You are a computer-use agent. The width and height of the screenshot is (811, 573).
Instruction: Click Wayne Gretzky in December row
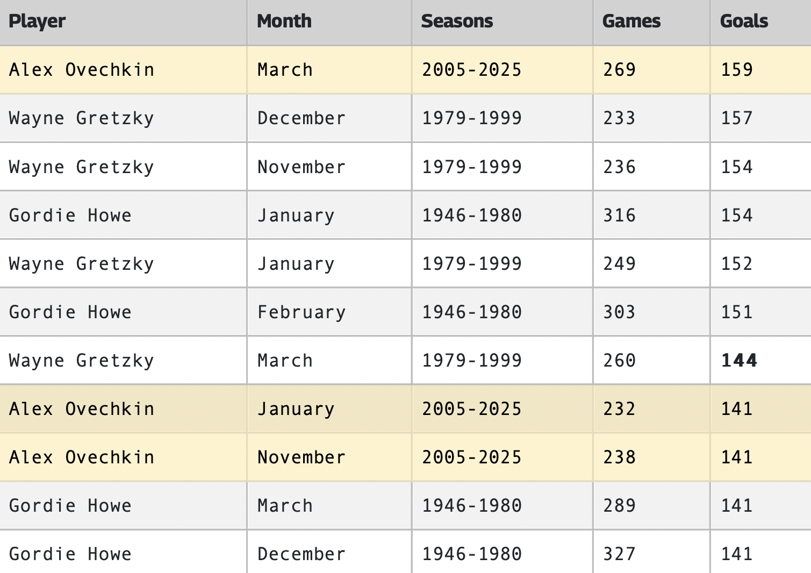coord(82,118)
